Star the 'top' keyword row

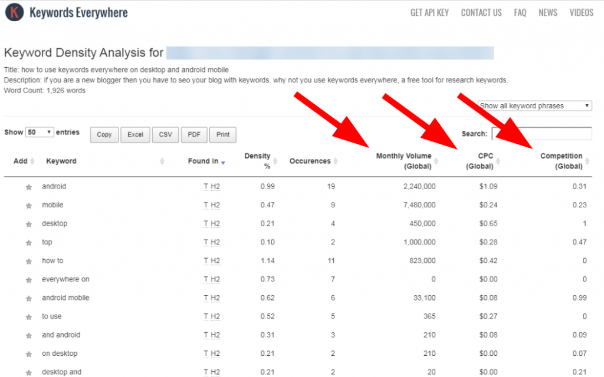(29, 243)
